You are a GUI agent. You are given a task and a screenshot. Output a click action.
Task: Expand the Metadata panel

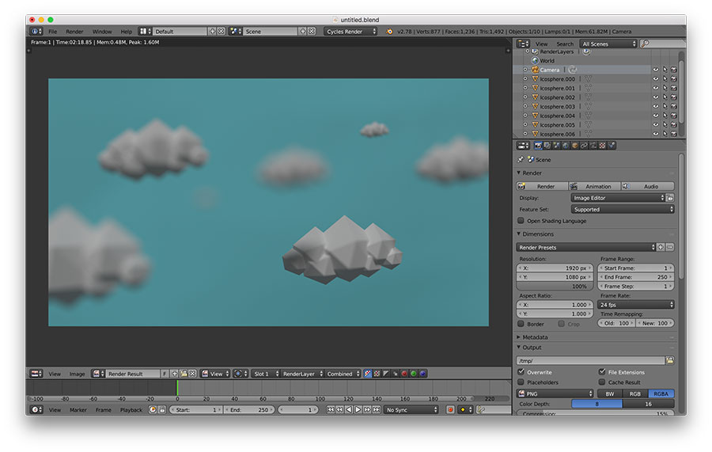(x=532, y=337)
